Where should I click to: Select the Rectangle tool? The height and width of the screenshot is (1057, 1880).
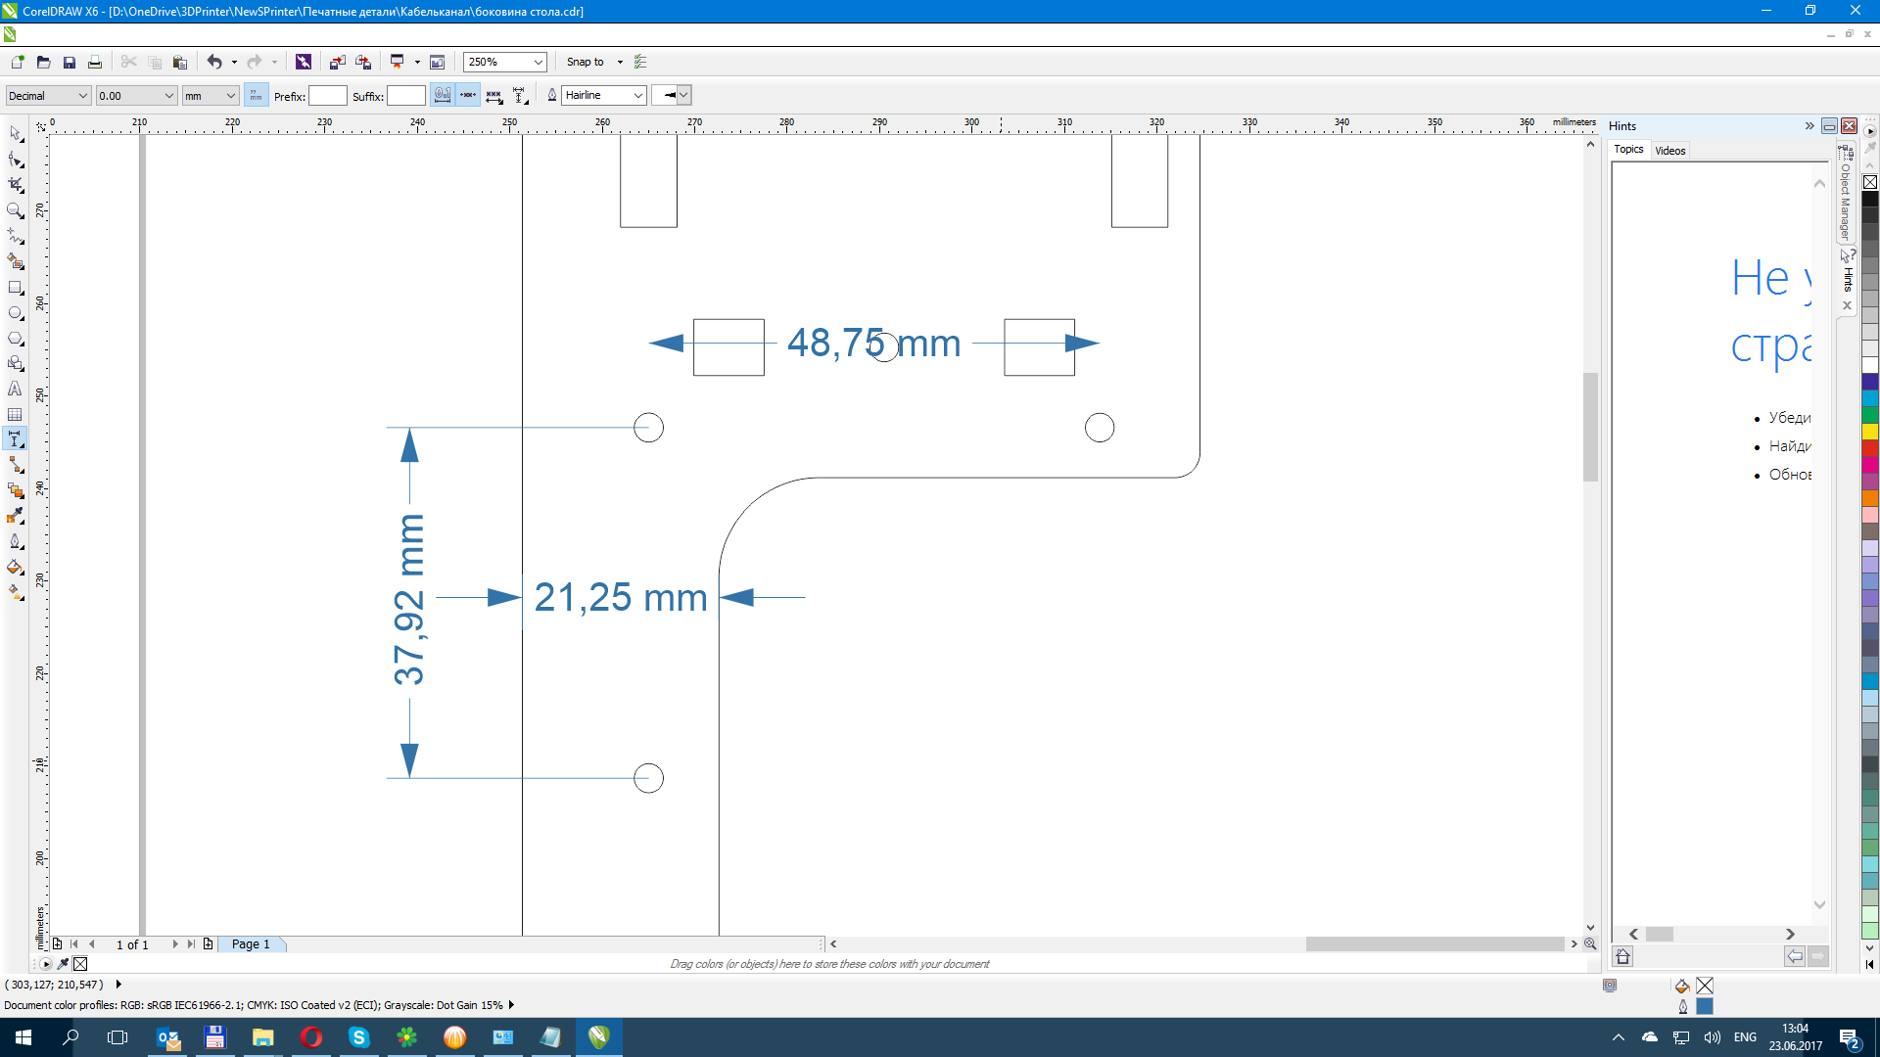tap(15, 288)
